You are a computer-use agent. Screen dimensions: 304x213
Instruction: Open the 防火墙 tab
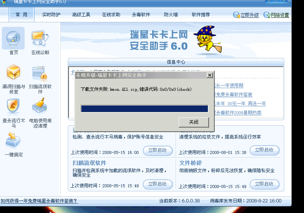pyautogui.click(x=171, y=15)
